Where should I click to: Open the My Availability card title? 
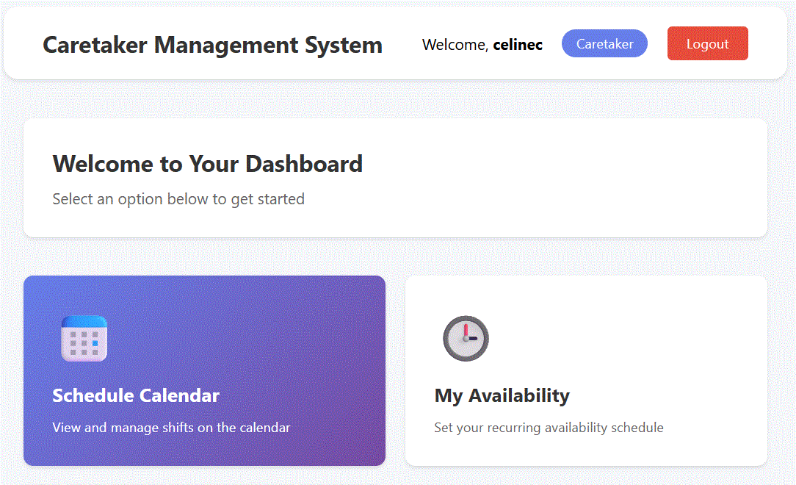[x=502, y=395]
